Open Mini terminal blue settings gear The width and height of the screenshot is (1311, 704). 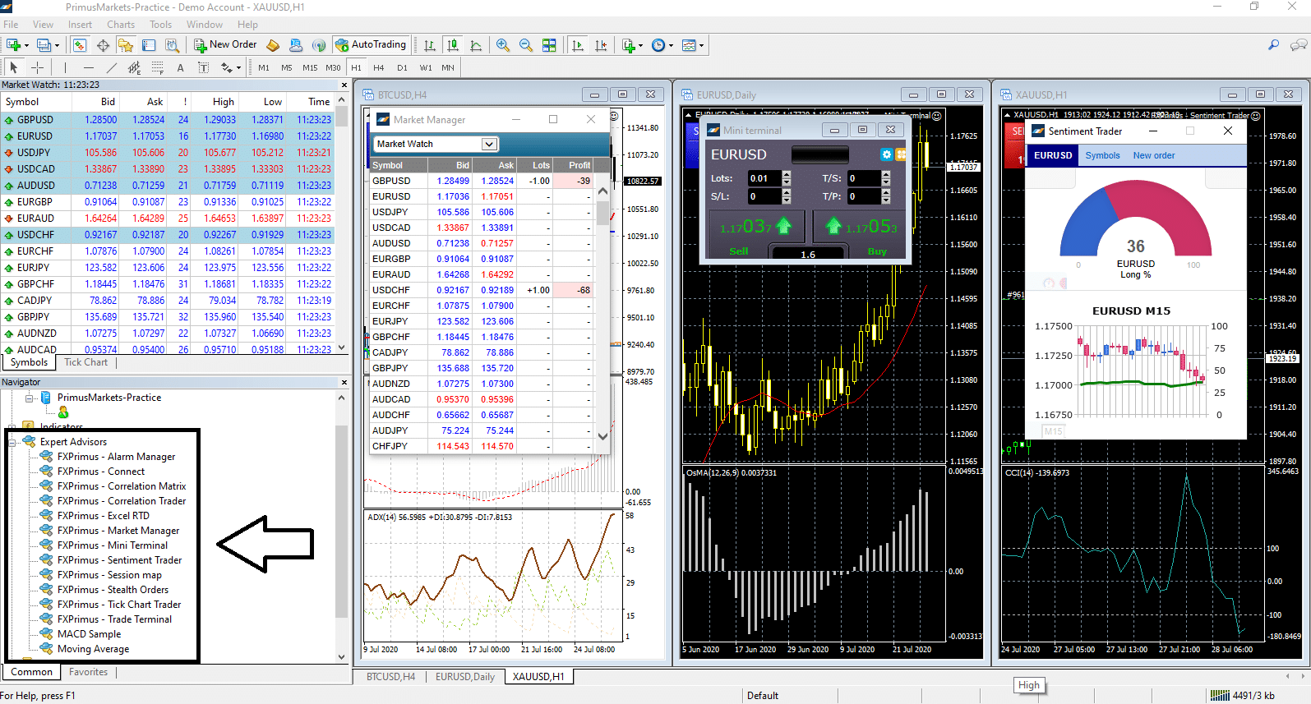click(886, 154)
